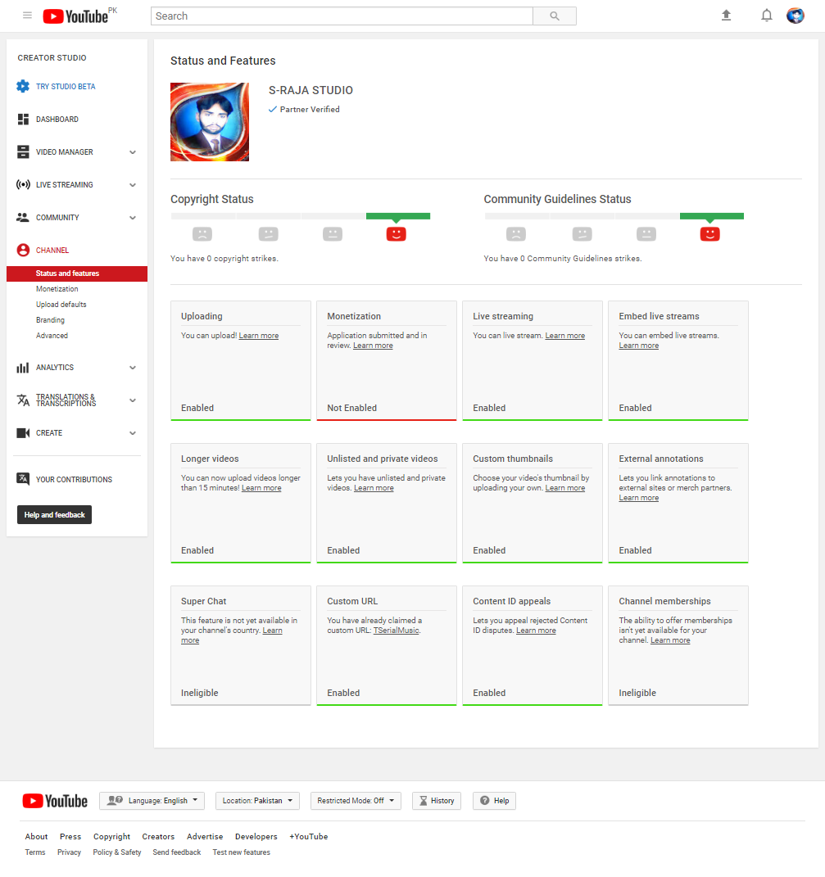Expand the Analytics section chevron
Viewport: 825px width, 877px height.
(x=133, y=368)
